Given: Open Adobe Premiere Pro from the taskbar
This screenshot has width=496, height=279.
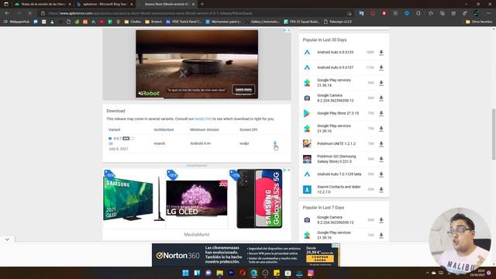Looking at the screenshot, I should (x=231, y=273).
